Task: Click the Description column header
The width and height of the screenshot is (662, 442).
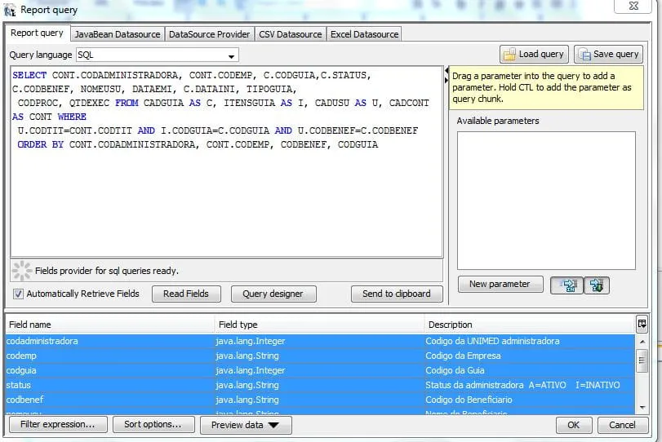Action: click(530, 325)
